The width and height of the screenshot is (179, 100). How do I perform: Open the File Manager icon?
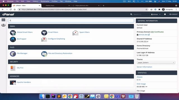coord(13,54)
